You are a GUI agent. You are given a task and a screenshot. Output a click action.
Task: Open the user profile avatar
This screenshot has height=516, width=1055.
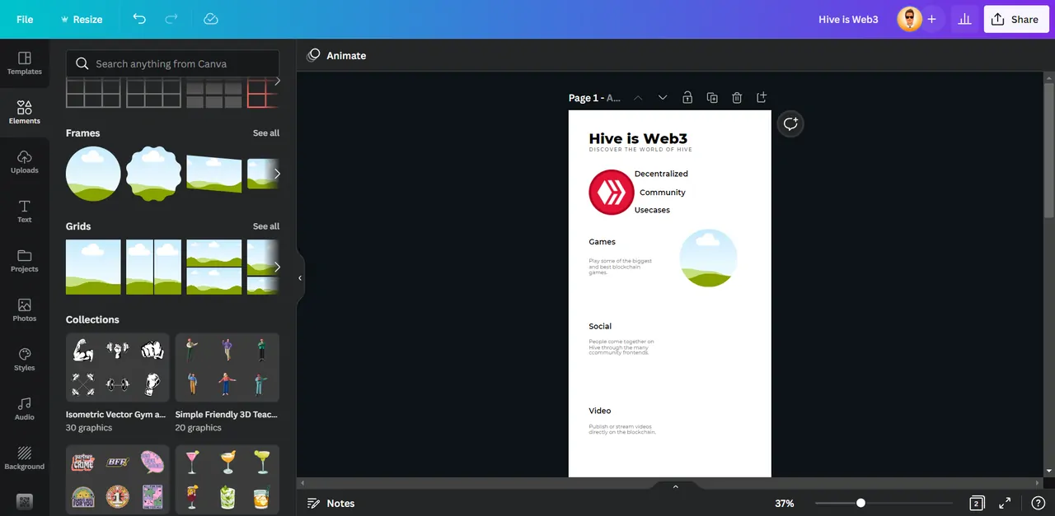pos(909,19)
